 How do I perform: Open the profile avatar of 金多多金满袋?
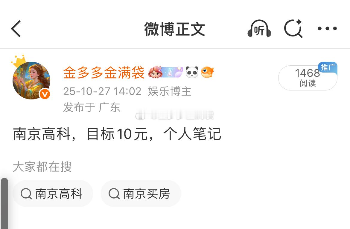pos(31,80)
